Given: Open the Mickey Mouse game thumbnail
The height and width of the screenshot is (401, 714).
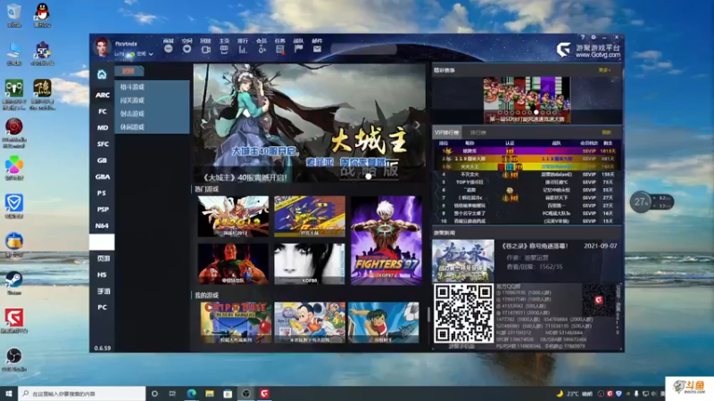Looking at the screenshot, I should coord(310,323).
